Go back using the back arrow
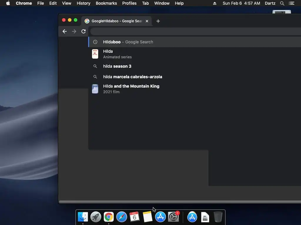The image size is (301, 225). pos(64,31)
